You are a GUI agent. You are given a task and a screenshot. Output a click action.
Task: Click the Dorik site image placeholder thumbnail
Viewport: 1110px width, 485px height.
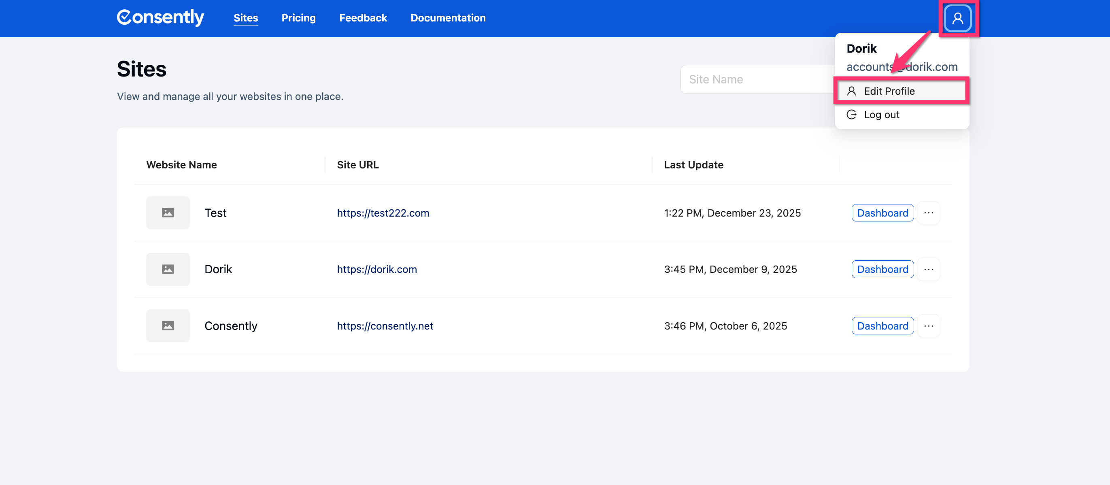coord(168,269)
